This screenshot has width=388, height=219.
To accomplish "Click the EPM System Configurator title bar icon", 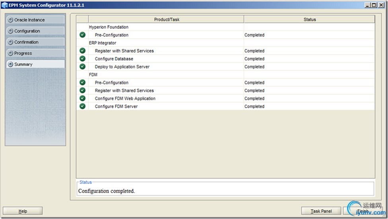I will (x=4, y=5).
